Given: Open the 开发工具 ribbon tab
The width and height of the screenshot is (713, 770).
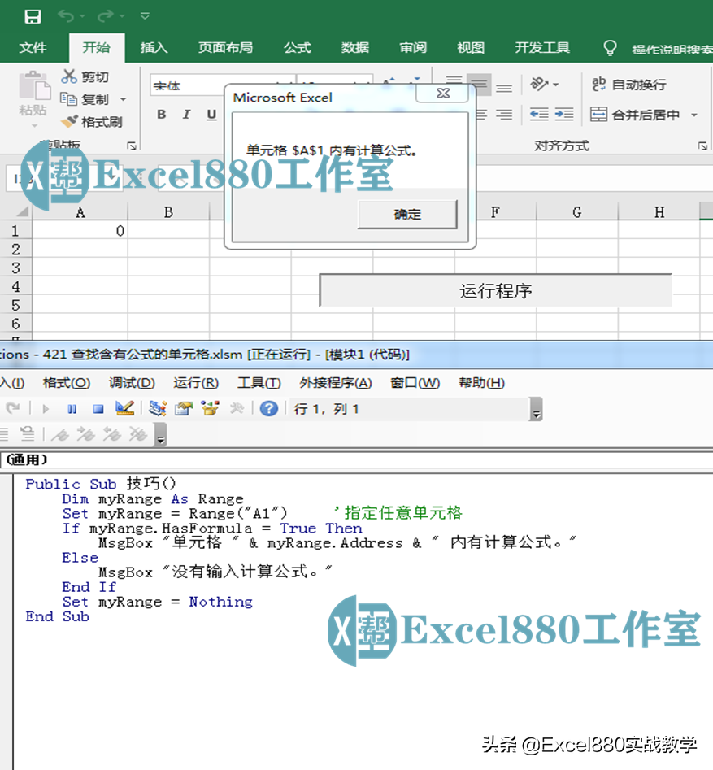Looking at the screenshot, I should [x=542, y=48].
